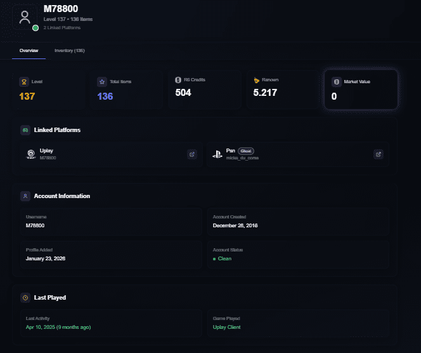Click the Level trophy icon
Image resolution: width=421 pixels, height=353 pixels.
pos(25,82)
